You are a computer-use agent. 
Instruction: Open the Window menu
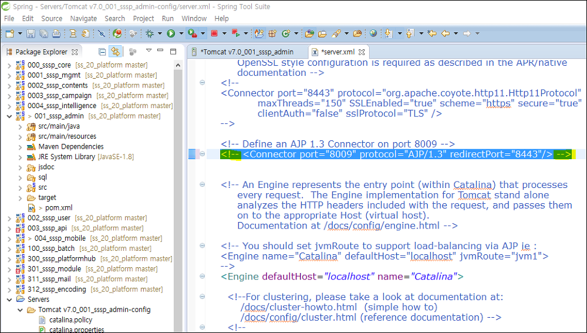[x=194, y=18]
